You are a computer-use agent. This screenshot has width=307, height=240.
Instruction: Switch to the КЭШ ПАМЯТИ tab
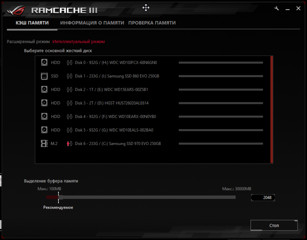(x=32, y=23)
